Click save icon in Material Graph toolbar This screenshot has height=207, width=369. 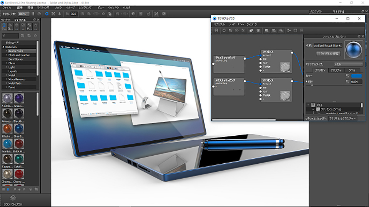216,30
